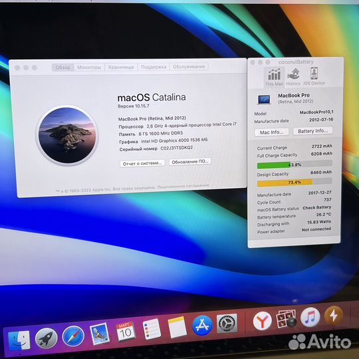Click MacBook Pro laptop icon in coconutBattery
The height and width of the screenshot is (359, 359).
264,99
